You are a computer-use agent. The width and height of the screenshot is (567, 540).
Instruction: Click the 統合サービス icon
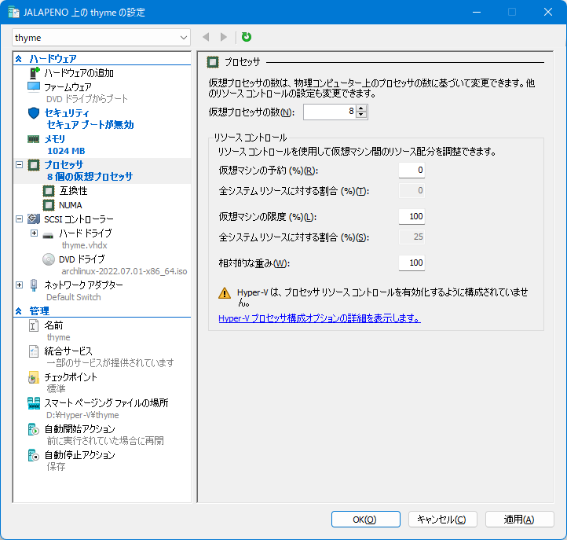click(34, 351)
